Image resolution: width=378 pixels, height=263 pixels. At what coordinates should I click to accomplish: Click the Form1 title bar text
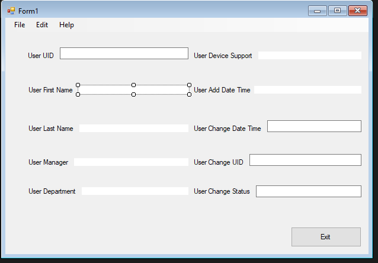[x=28, y=11]
